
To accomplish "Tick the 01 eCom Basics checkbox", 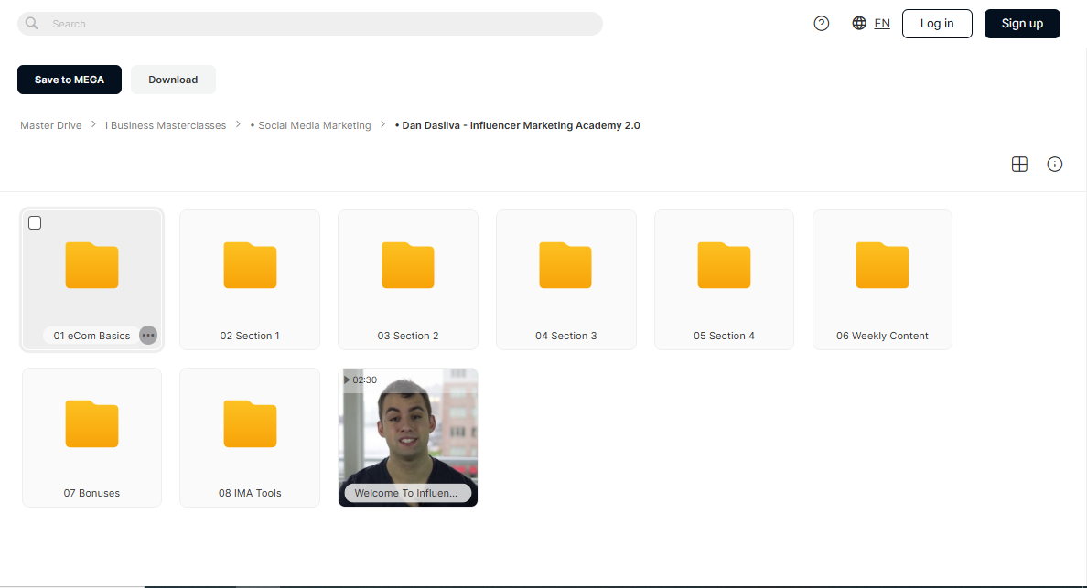I will (35, 222).
